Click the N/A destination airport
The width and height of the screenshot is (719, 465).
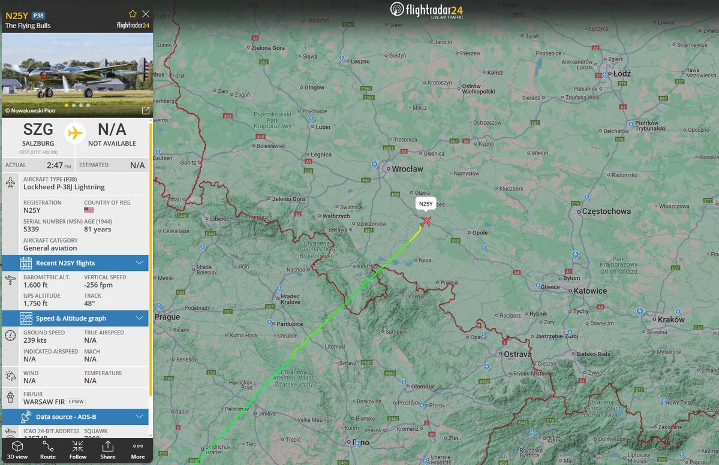[112, 135]
